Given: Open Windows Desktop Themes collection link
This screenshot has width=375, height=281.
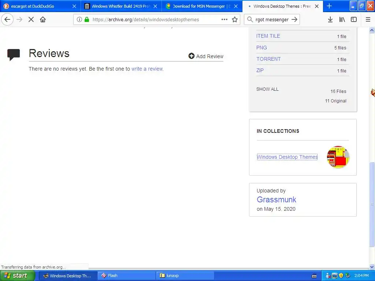Looking at the screenshot, I should [x=287, y=157].
